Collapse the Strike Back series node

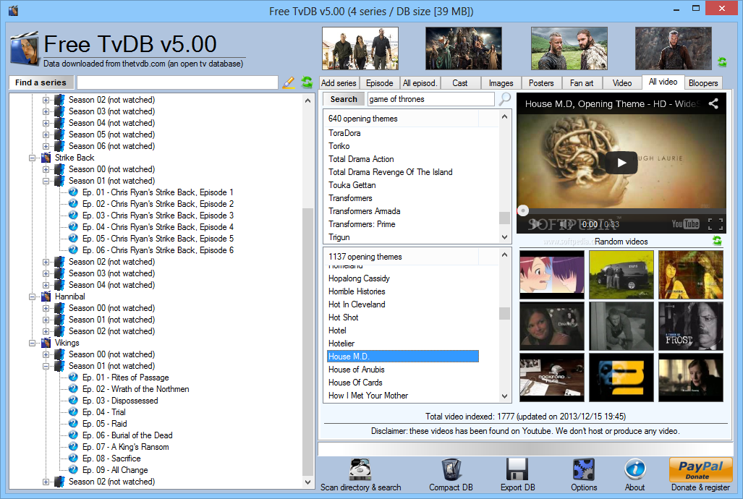point(33,158)
